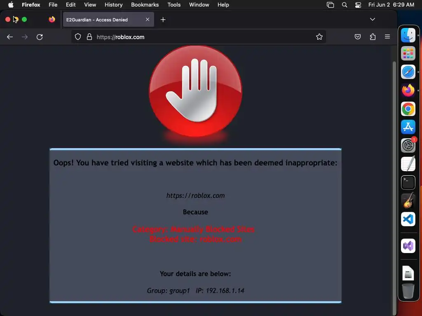Open the View menu

(x=90, y=5)
